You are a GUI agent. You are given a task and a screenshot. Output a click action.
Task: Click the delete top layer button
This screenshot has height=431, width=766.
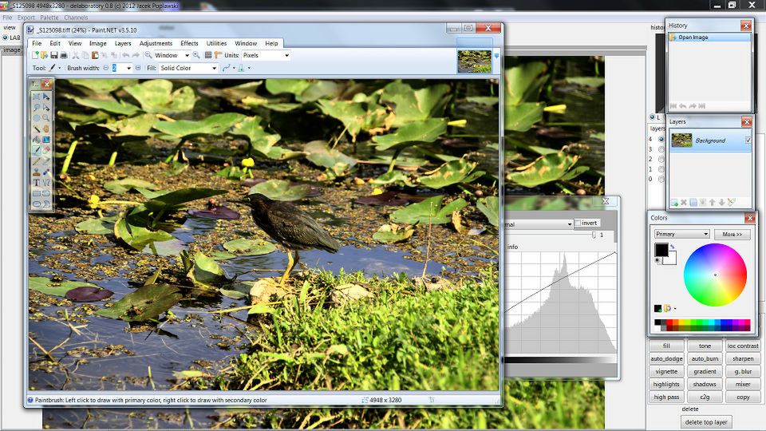click(x=706, y=421)
